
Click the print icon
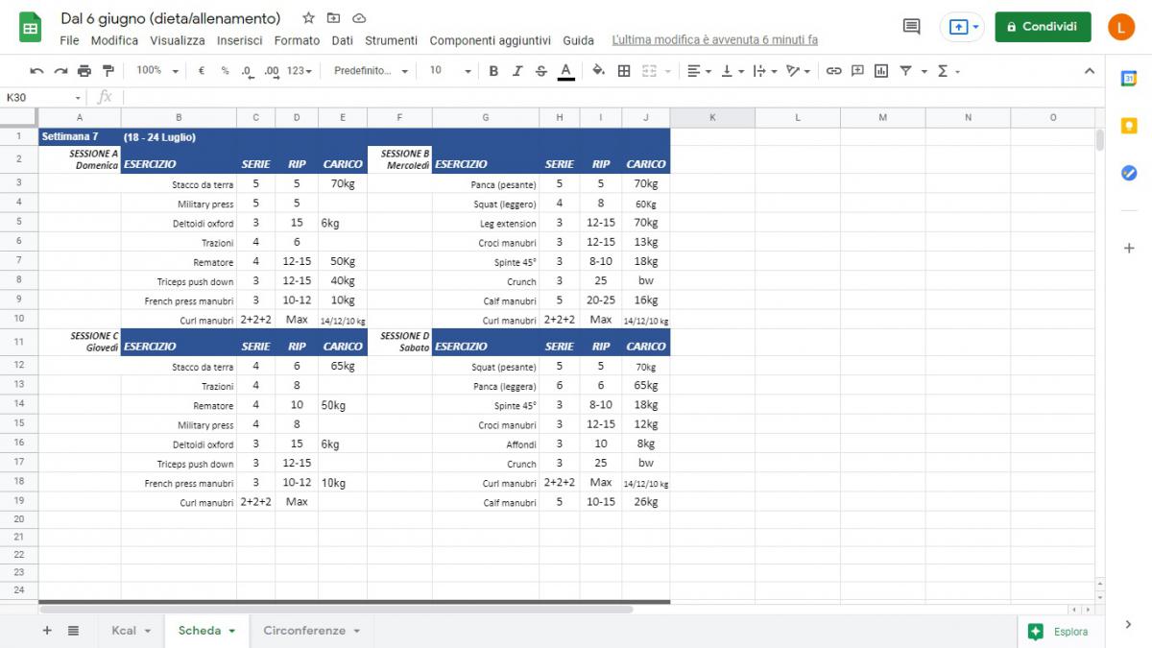[x=84, y=71]
